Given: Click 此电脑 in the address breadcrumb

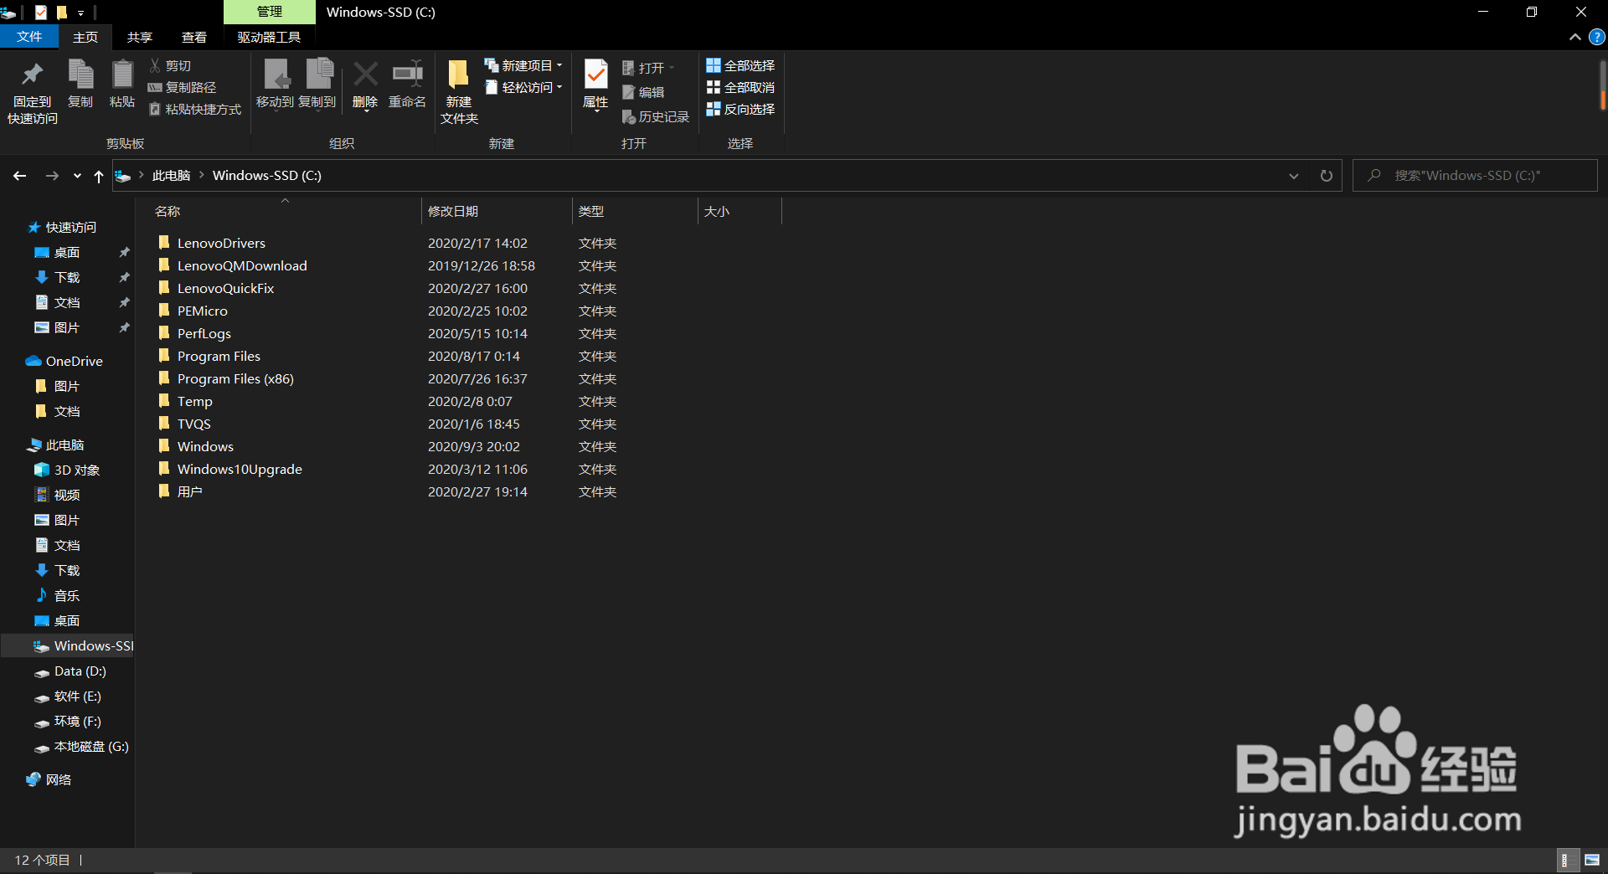Looking at the screenshot, I should [171, 175].
